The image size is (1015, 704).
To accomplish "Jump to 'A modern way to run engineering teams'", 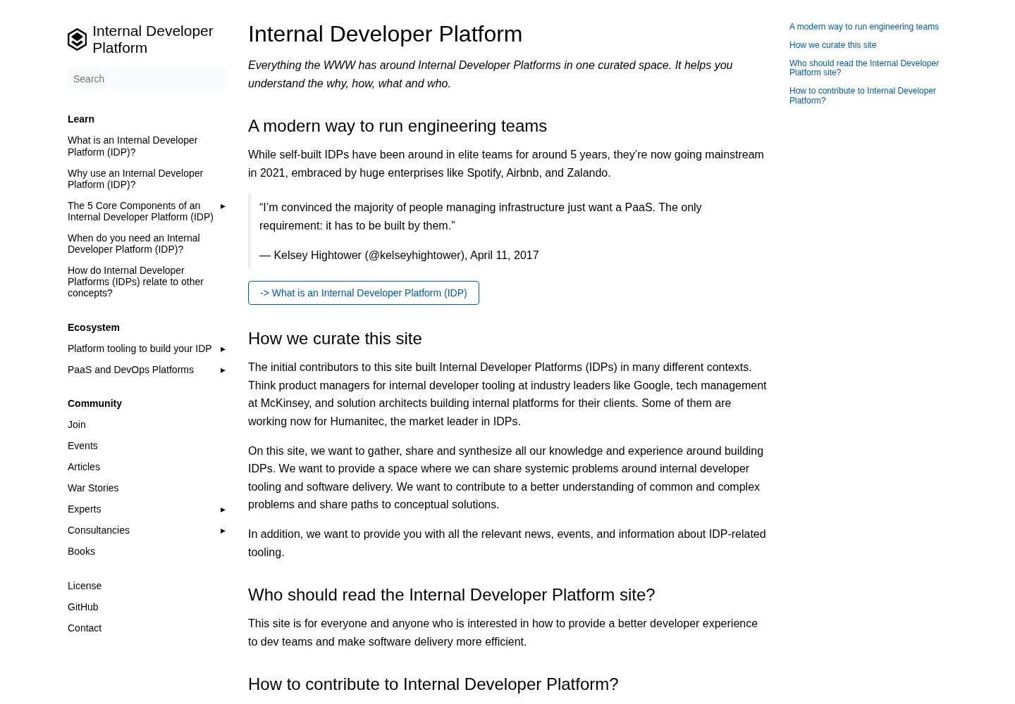I will (864, 27).
